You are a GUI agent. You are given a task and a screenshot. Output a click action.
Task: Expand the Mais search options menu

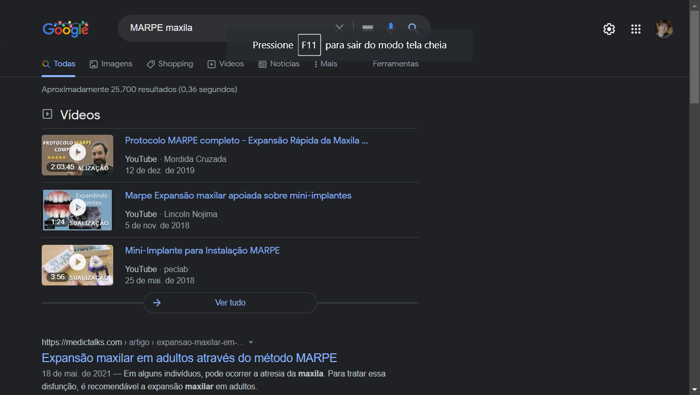click(x=325, y=64)
